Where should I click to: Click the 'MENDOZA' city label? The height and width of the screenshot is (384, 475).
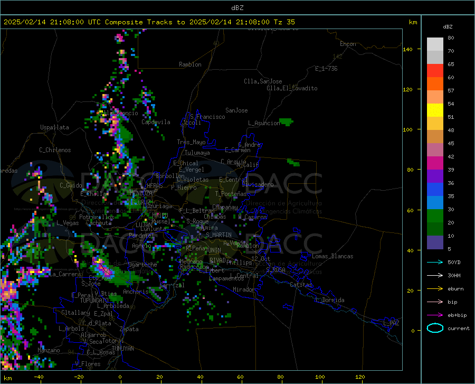point(141,193)
